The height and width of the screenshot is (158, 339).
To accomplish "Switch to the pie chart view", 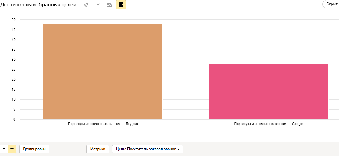I will (86, 5).
